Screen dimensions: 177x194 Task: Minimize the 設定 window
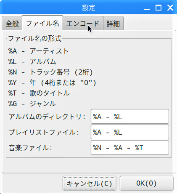[147, 8]
